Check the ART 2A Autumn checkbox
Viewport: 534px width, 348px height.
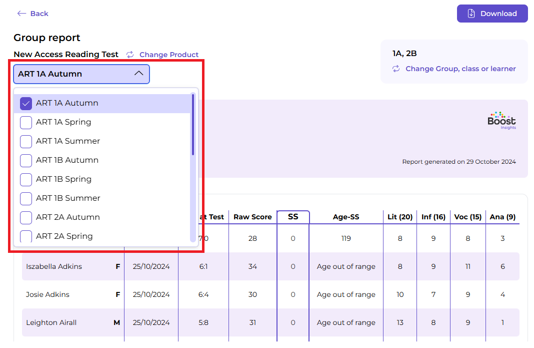[26, 217]
